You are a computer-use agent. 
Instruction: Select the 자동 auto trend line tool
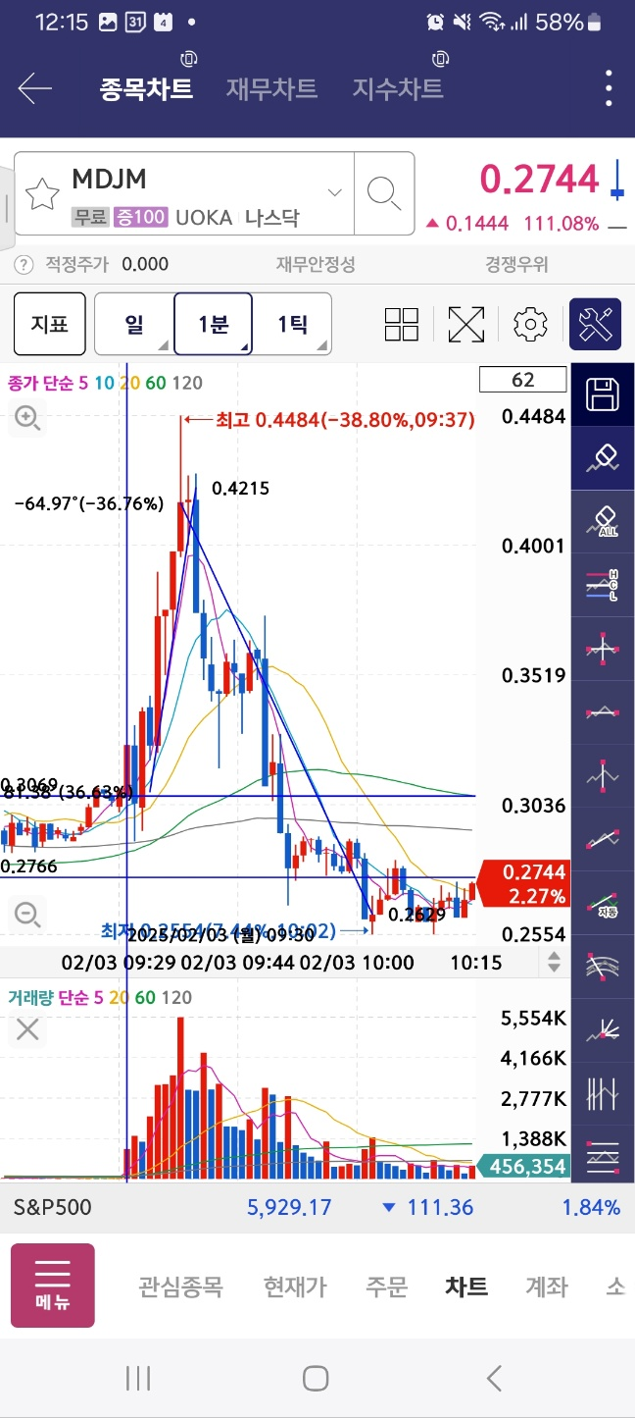tap(603, 903)
